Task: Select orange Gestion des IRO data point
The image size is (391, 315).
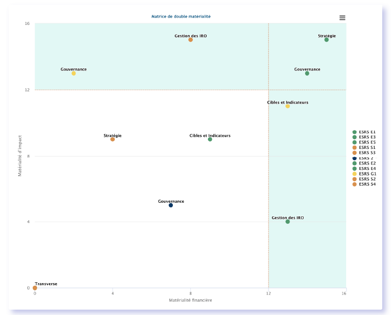Action: [190, 40]
